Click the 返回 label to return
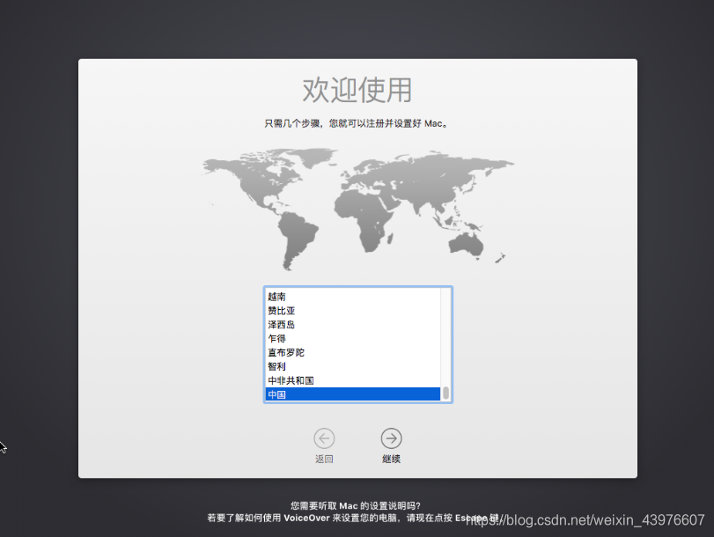This screenshot has width=714, height=537. point(325,459)
